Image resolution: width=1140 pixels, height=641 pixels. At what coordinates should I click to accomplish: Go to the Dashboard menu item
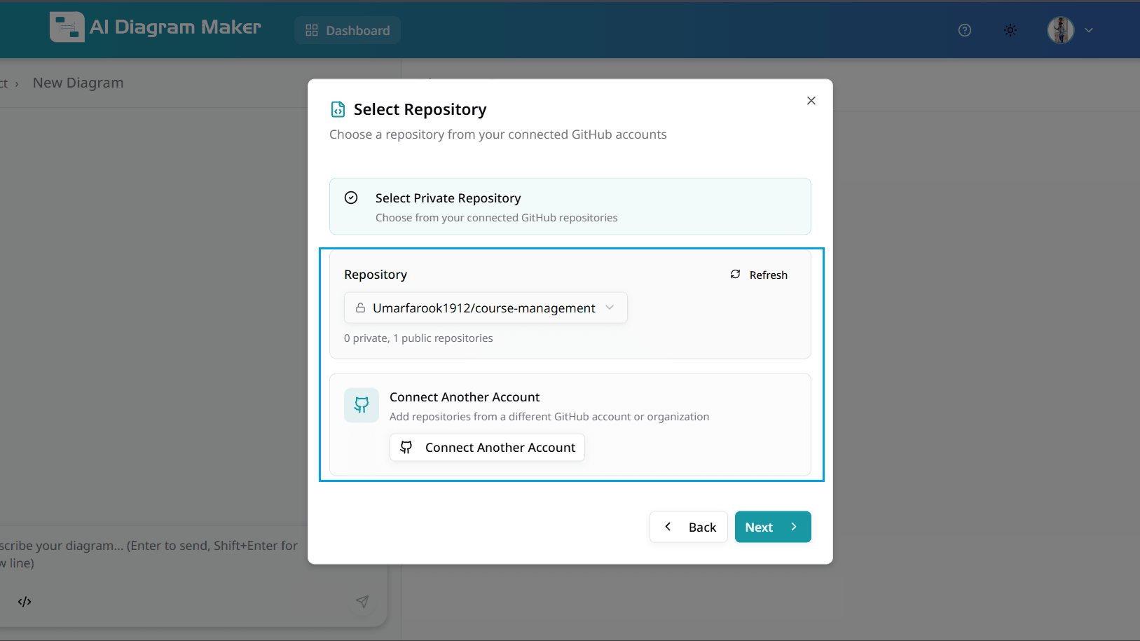tap(348, 29)
